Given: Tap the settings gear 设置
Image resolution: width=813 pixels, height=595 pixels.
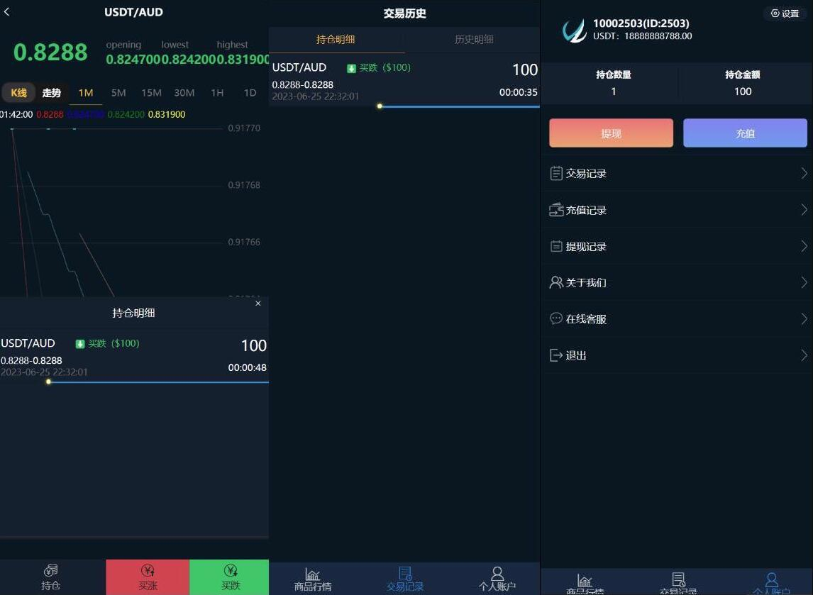Looking at the screenshot, I should pyautogui.click(x=785, y=13).
